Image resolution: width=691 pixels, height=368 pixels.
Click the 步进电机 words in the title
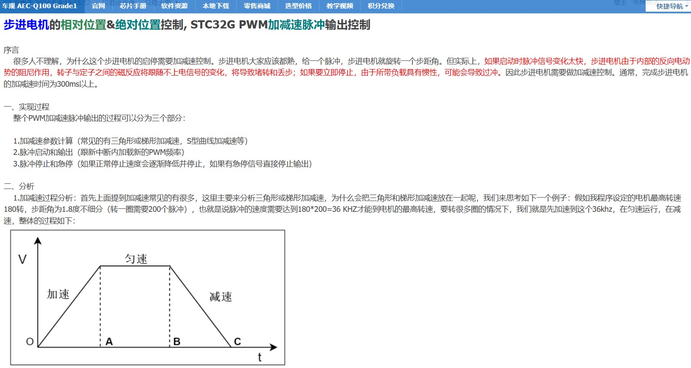[26, 25]
